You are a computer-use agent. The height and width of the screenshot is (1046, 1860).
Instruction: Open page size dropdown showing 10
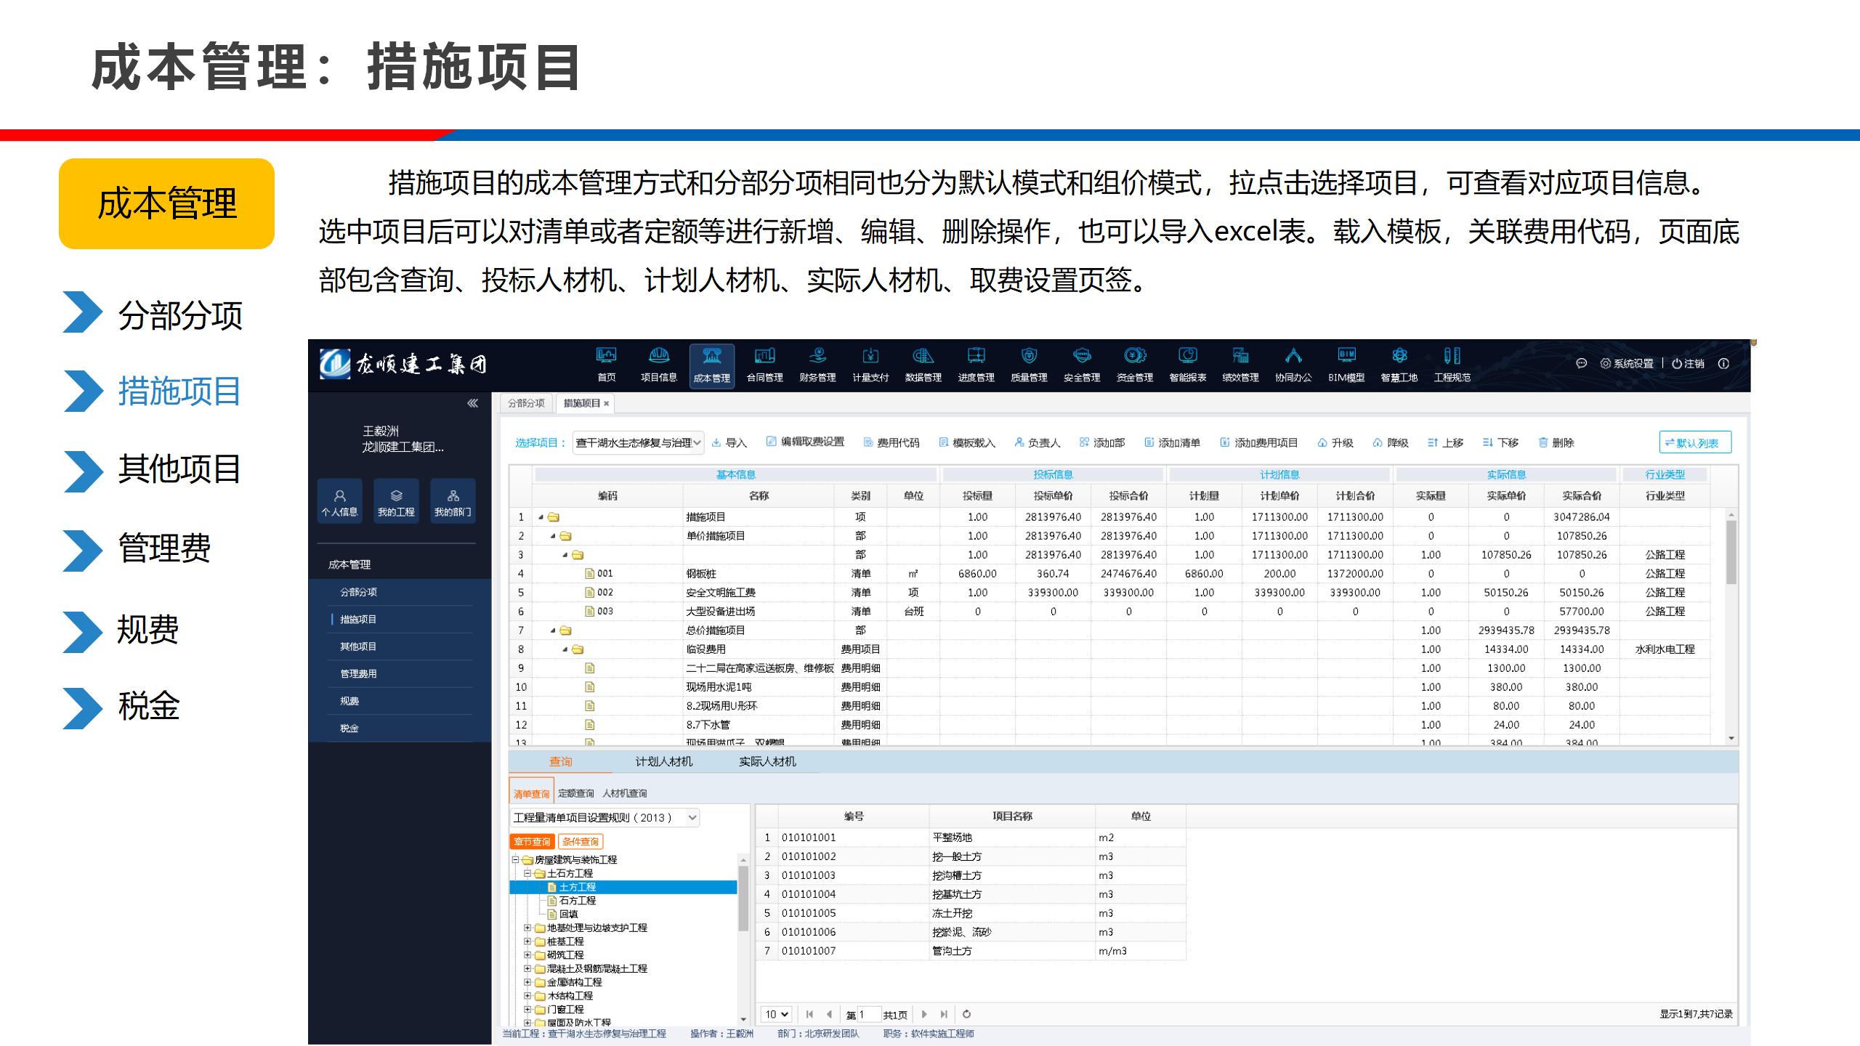coord(776,1014)
